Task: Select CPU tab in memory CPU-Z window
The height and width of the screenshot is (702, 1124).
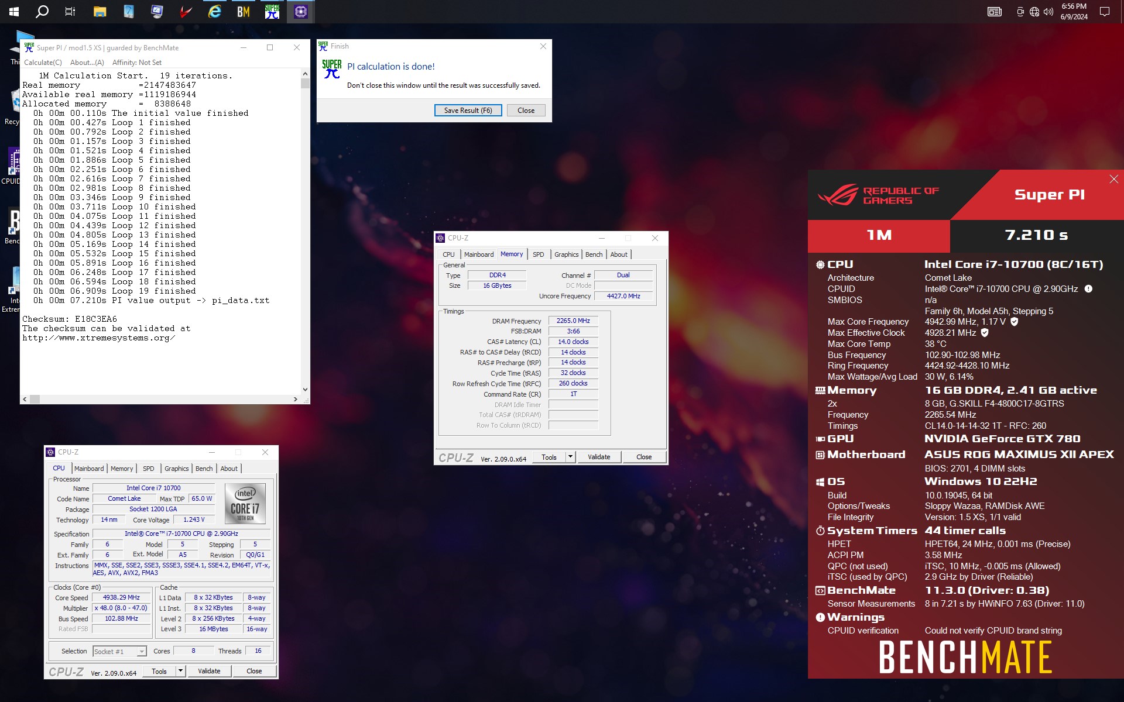Action: (448, 254)
